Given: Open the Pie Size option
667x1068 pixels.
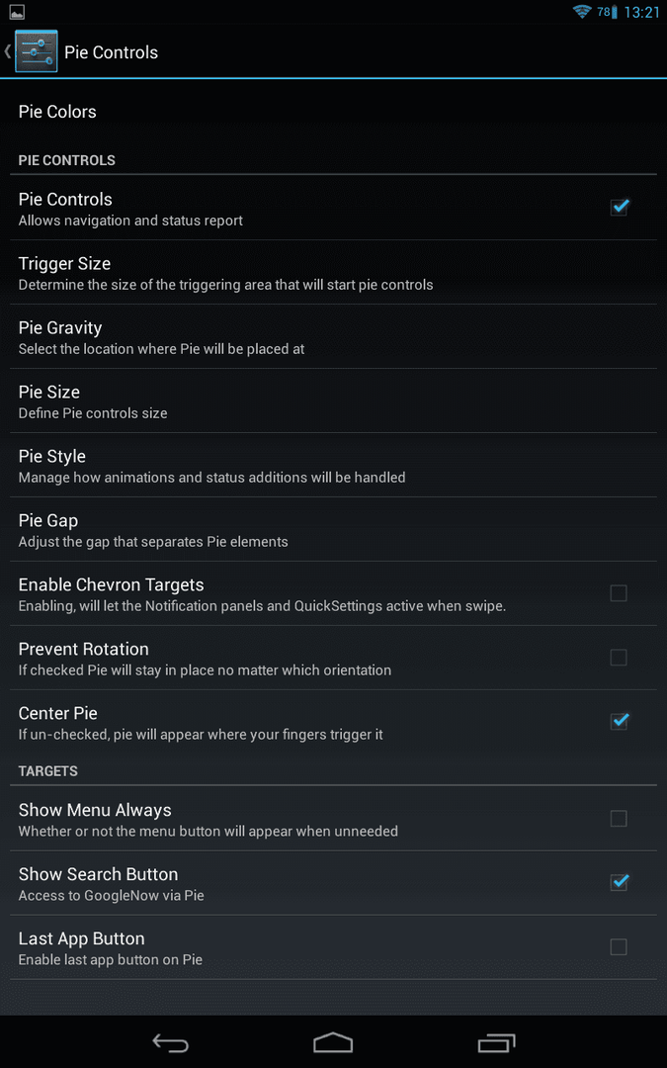Looking at the screenshot, I should pos(334,400).
